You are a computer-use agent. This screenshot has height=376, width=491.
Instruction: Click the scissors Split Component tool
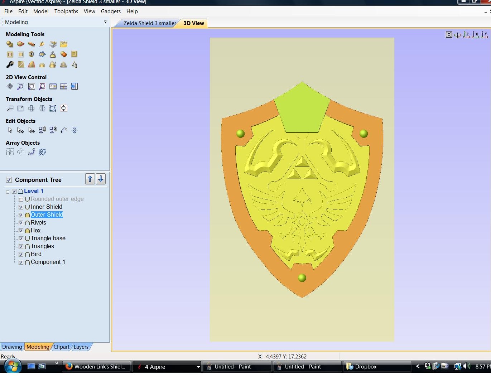[x=32, y=54]
